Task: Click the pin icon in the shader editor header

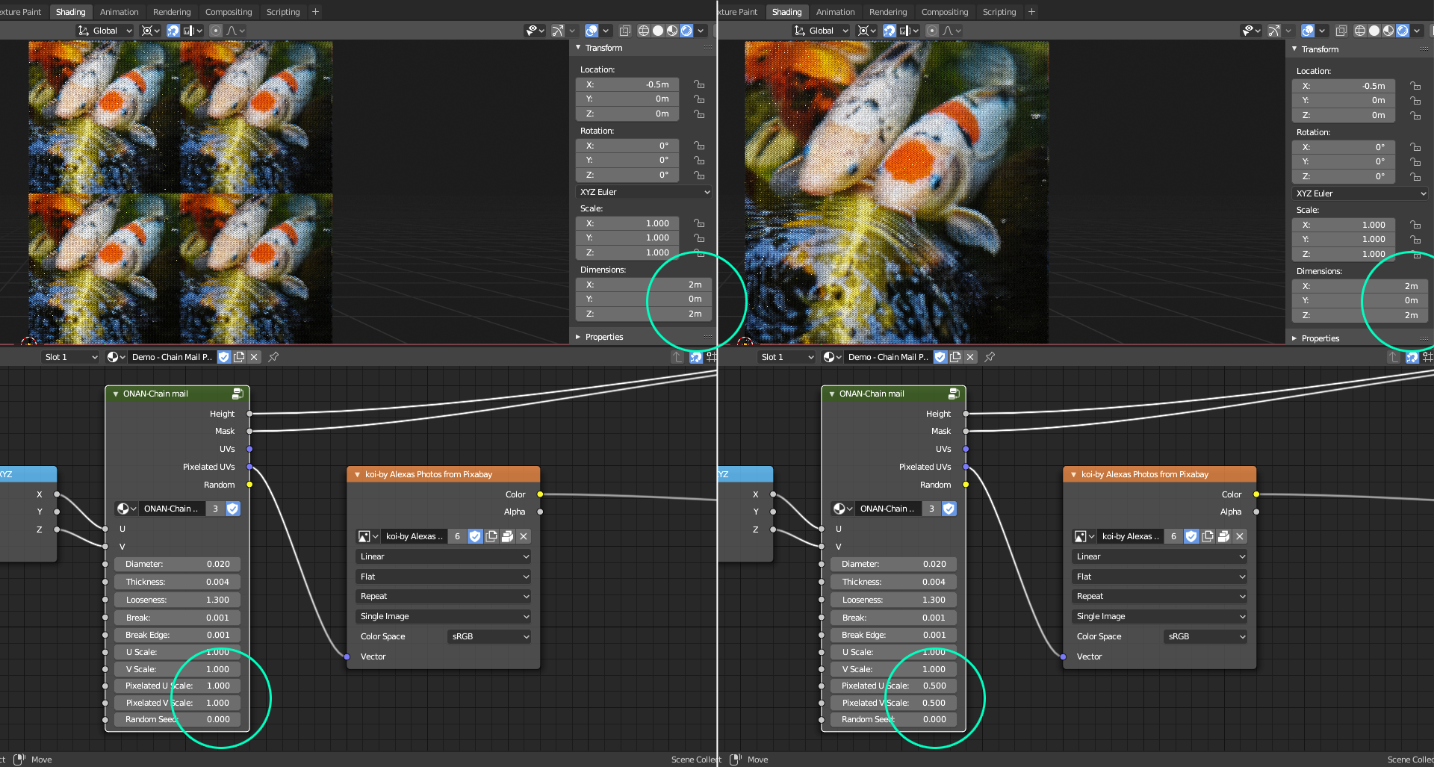Action: (x=273, y=357)
